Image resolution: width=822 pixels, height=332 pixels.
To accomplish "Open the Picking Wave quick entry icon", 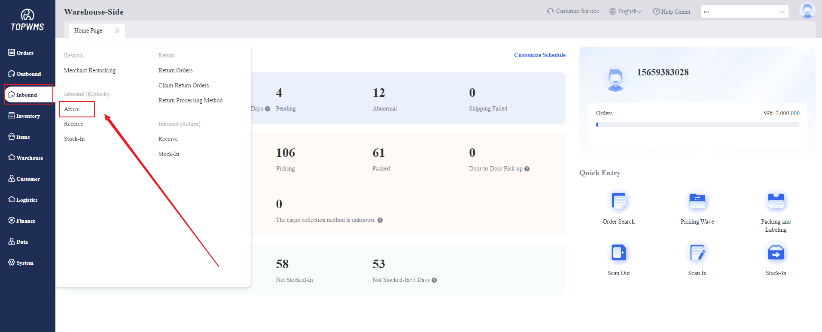I will tap(697, 201).
